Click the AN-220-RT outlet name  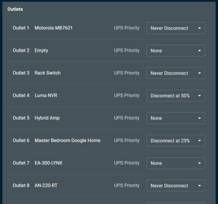46,186
